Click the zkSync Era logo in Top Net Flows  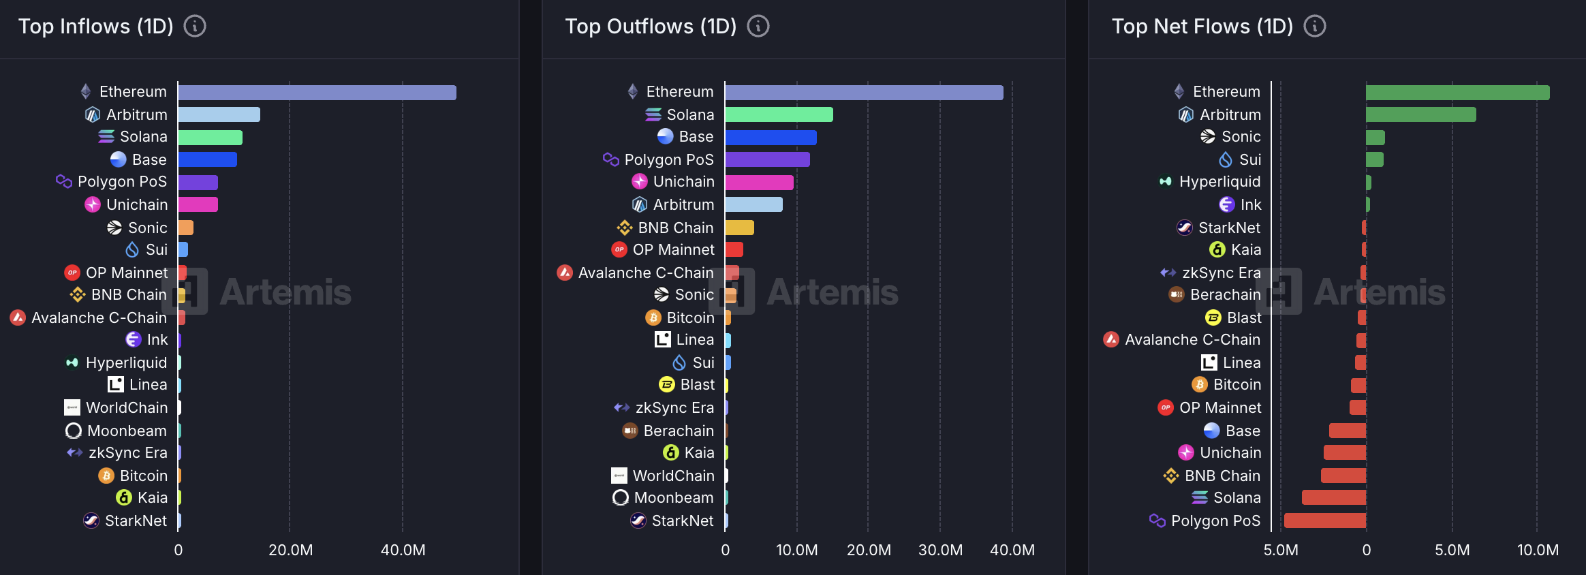[x=1168, y=273]
